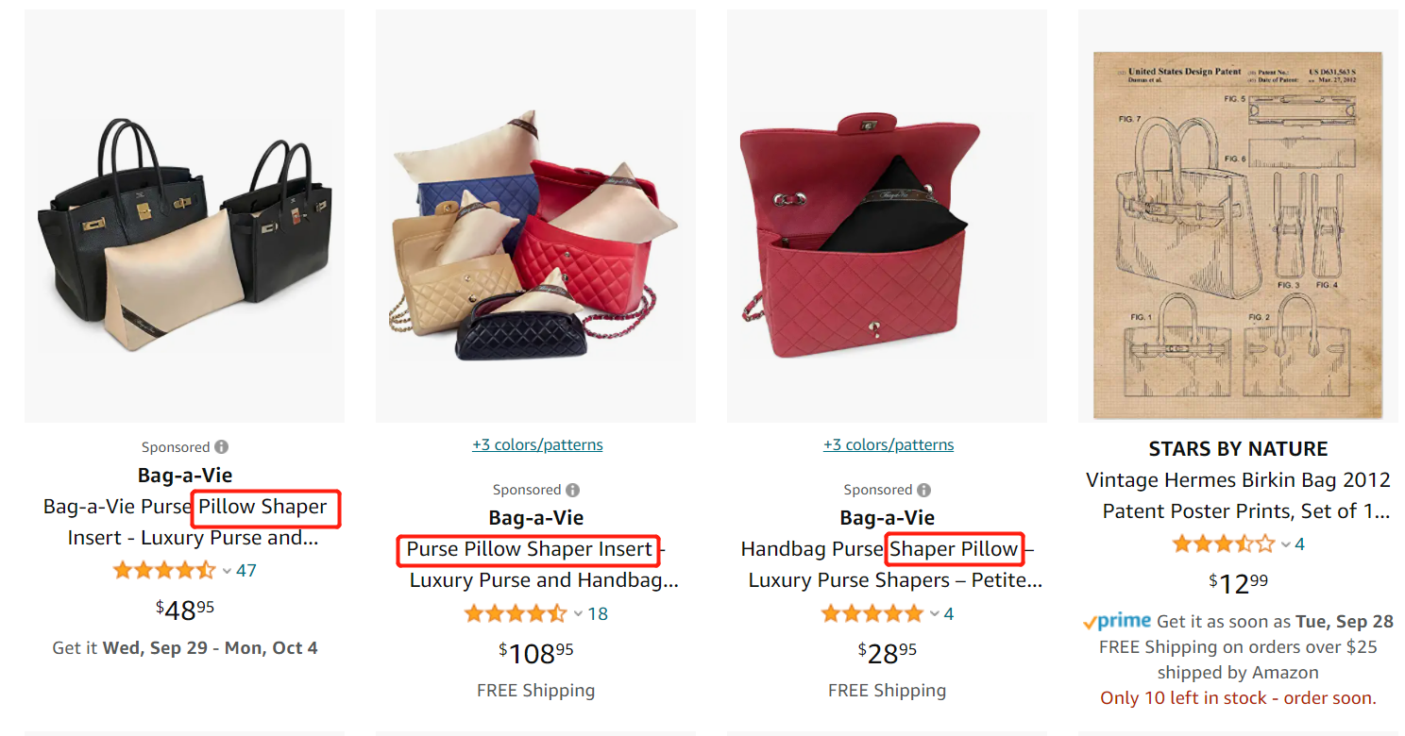Open Vintage Hermes Birkin Bag patent poster title
Screen dimensions: 1405x736
coord(1238,495)
